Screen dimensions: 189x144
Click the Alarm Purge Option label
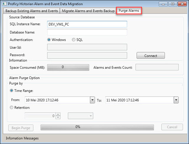(24, 78)
